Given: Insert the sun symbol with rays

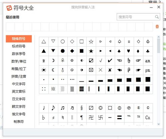Looking at the screenshot, I should pyautogui.click(x=44, y=70).
